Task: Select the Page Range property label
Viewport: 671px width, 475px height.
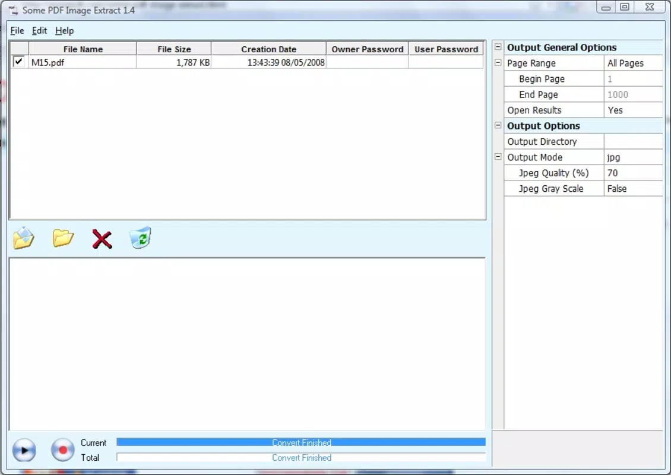Action: (x=531, y=64)
